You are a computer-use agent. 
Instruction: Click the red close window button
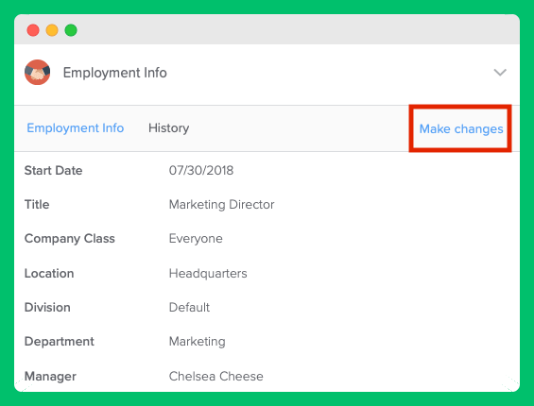(x=33, y=30)
